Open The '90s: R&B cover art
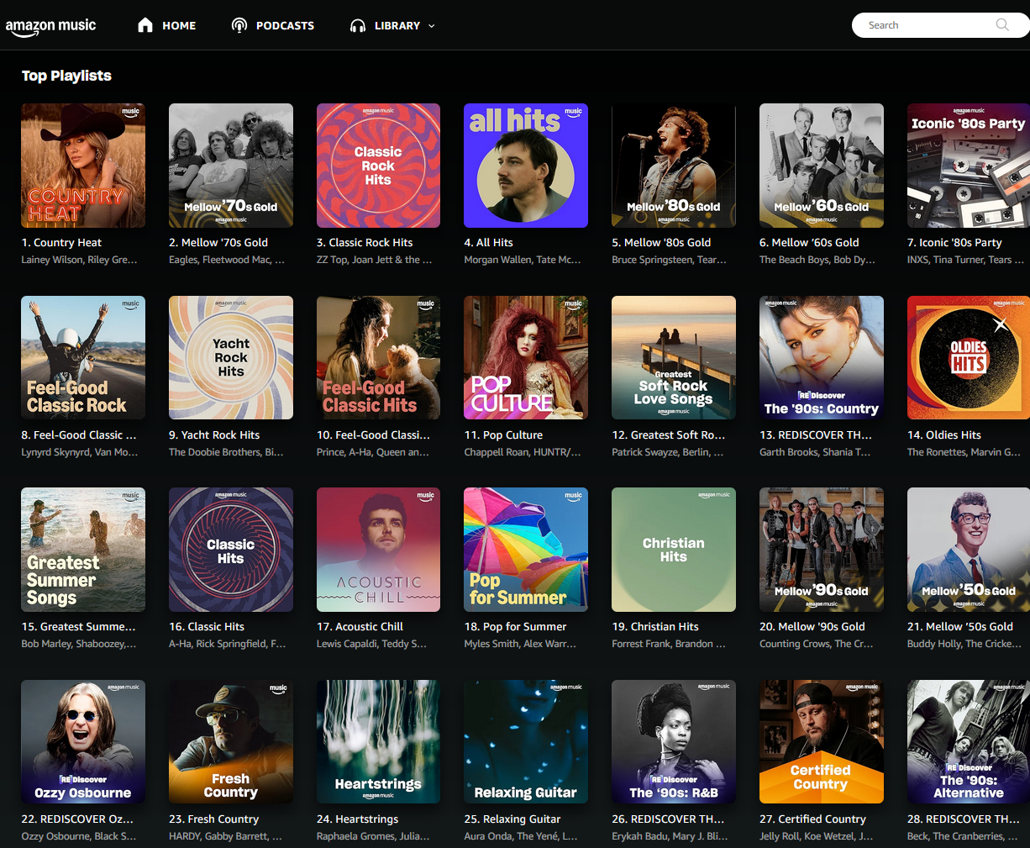This screenshot has width=1030, height=848. (x=674, y=742)
